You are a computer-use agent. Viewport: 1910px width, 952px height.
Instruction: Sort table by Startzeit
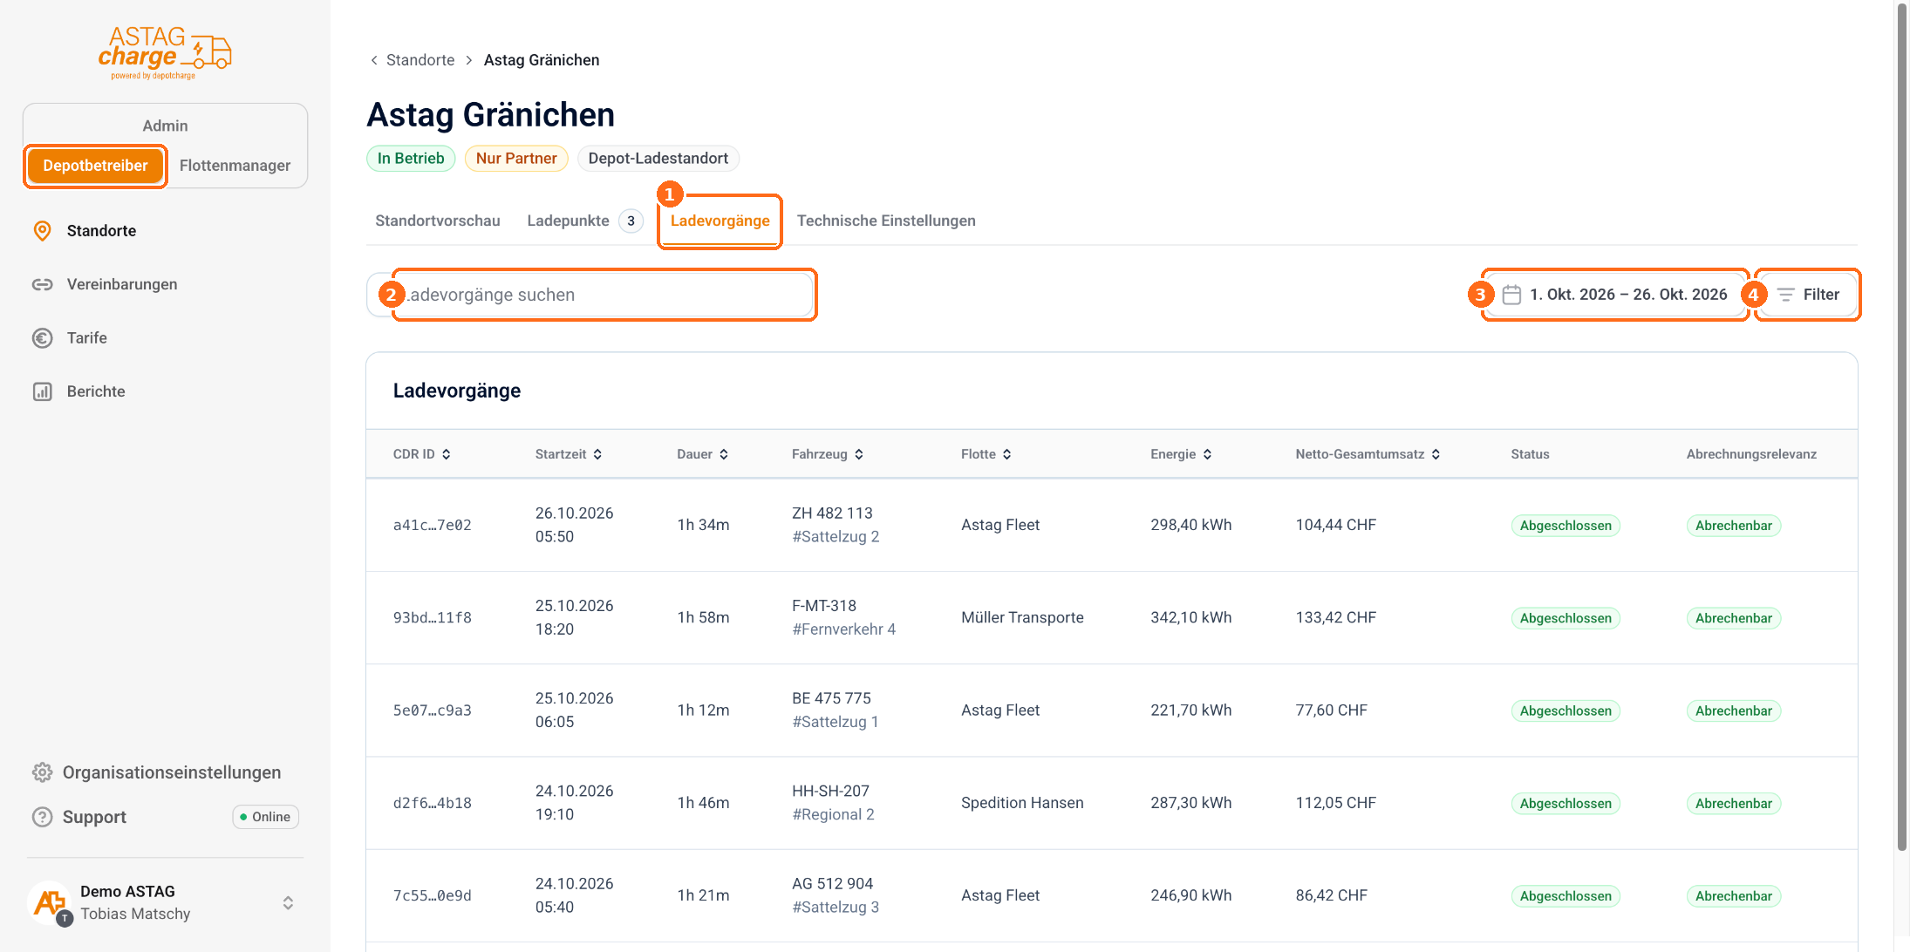coord(569,454)
